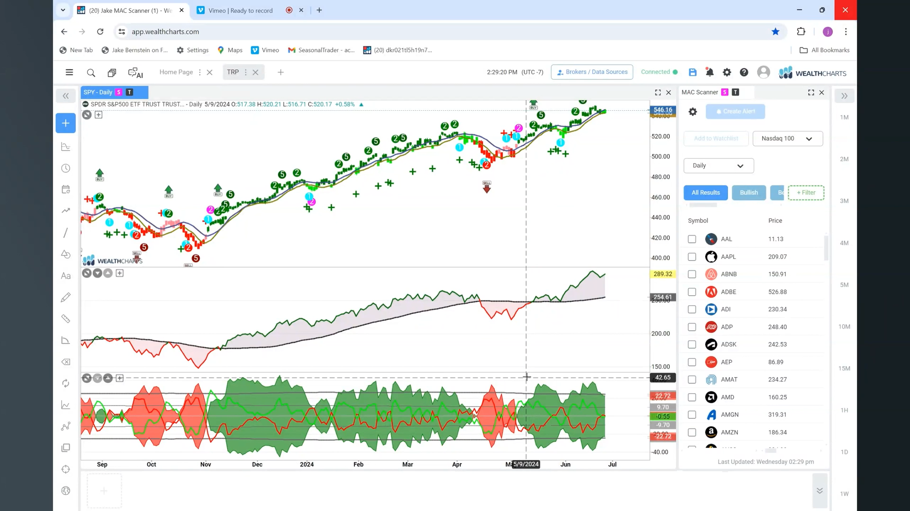Check the AMZN row checkbox
Image resolution: width=910 pixels, height=511 pixels.
(692, 432)
